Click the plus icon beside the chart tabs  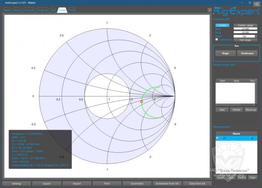[210, 10]
